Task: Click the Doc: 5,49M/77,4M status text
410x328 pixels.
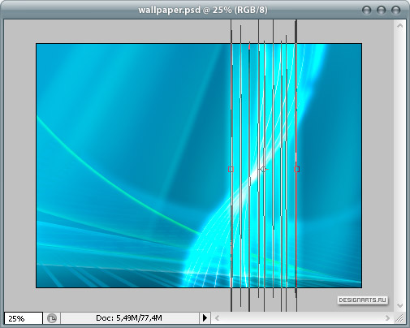Action: point(129,318)
